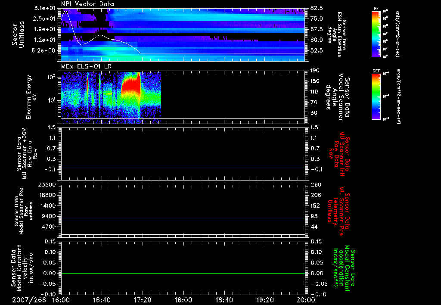
Task: Click the "2007/266" date label
Action: click(29, 300)
